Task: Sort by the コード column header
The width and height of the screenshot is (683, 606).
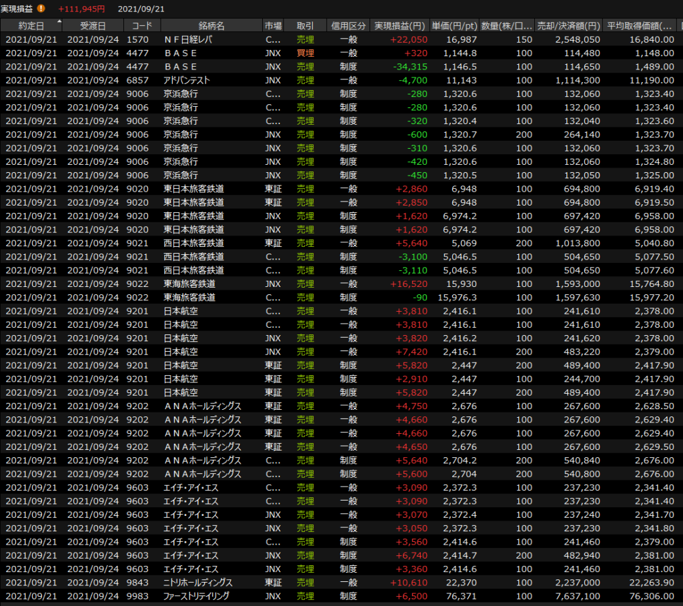Action: (x=142, y=26)
